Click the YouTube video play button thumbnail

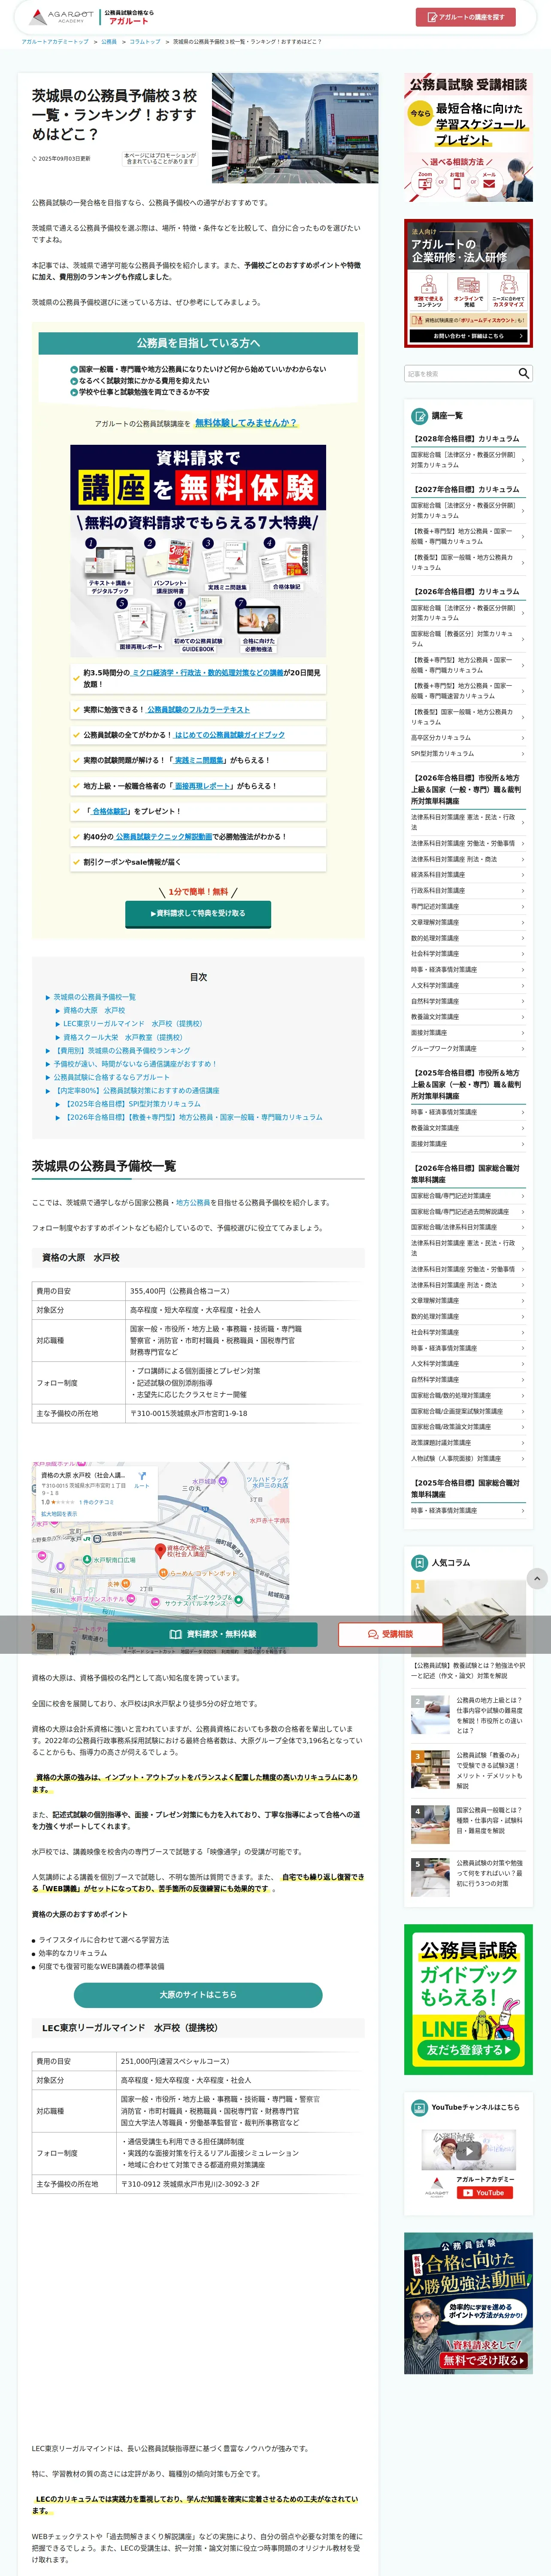tap(468, 2151)
